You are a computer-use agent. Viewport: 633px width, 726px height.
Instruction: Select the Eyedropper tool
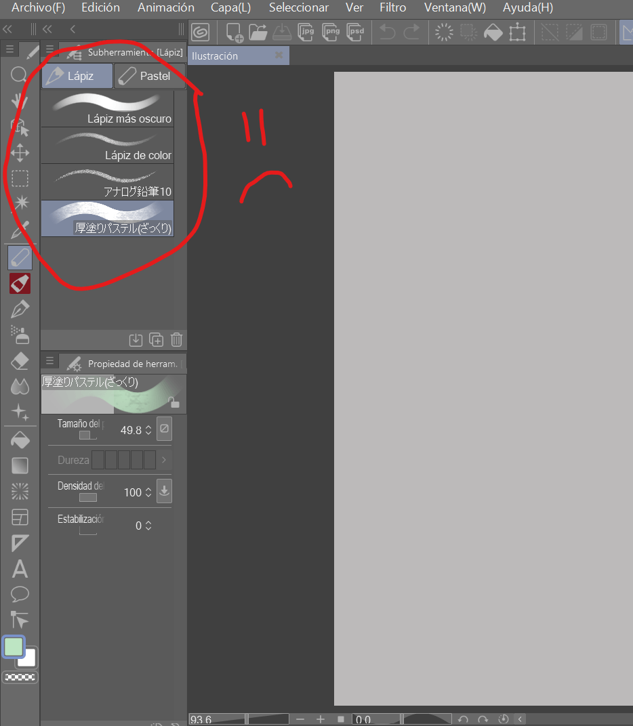tap(20, 230)
